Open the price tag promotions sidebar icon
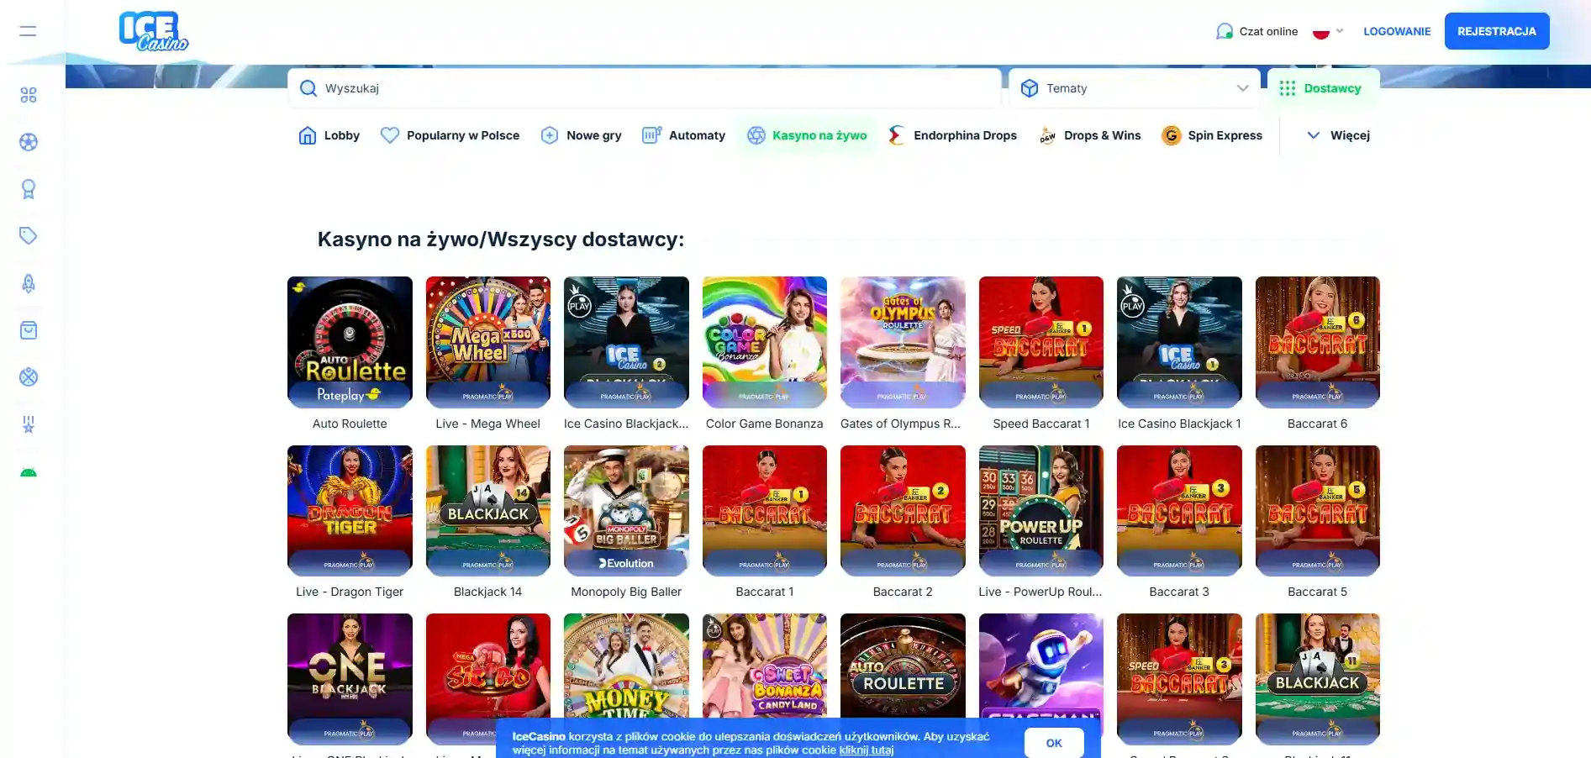The width and height of the screenshot is (1591, 758). pos(29,236)
